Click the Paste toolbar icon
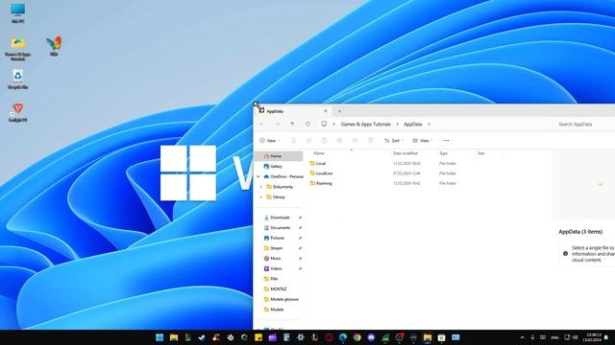 pos(325,141)
